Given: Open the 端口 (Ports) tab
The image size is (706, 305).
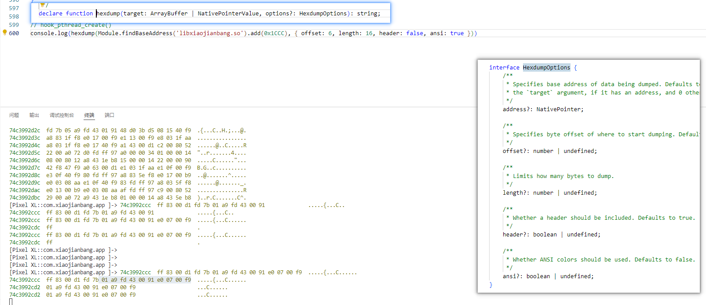Looking at the screenshot, I should click(110, 115).
